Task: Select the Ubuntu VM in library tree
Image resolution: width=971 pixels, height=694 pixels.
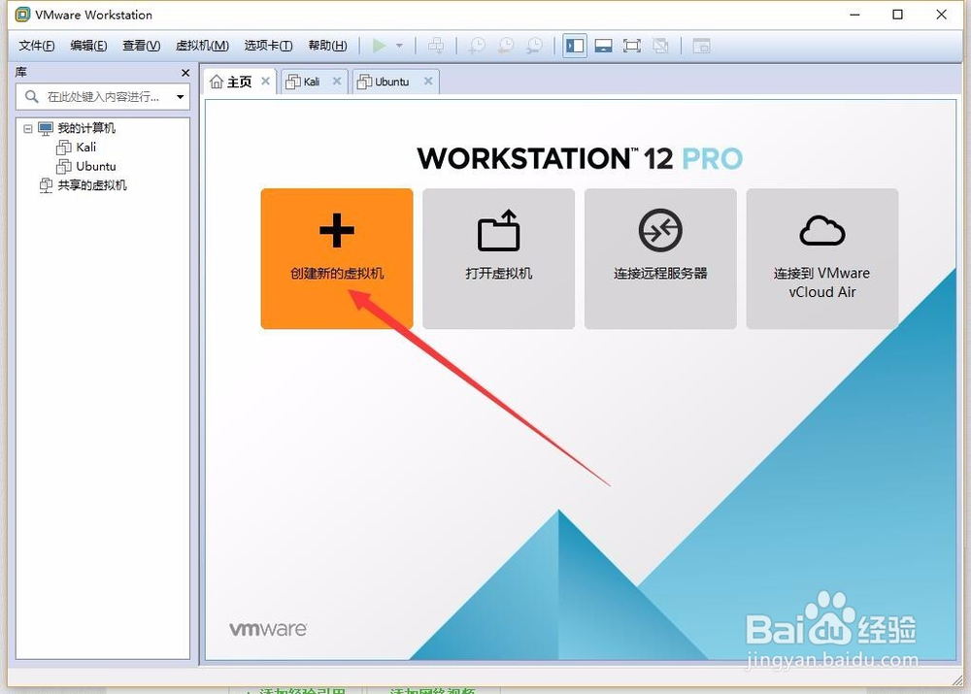Action: (x=96, y=167)
